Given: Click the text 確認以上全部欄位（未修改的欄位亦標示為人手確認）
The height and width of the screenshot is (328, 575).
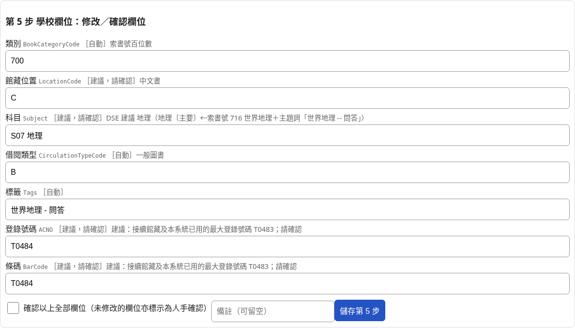Looking at the screenshot, I should click(115, 308).
